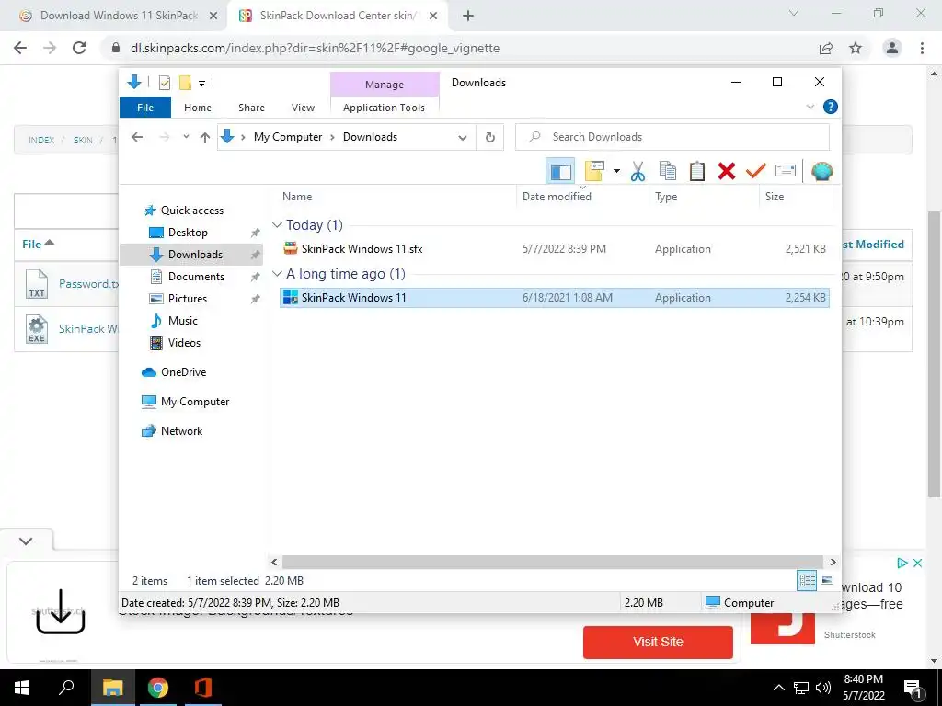Open the Share ribbon tab
Viewport: 942px width, 706px height.
tap(251, 108)
